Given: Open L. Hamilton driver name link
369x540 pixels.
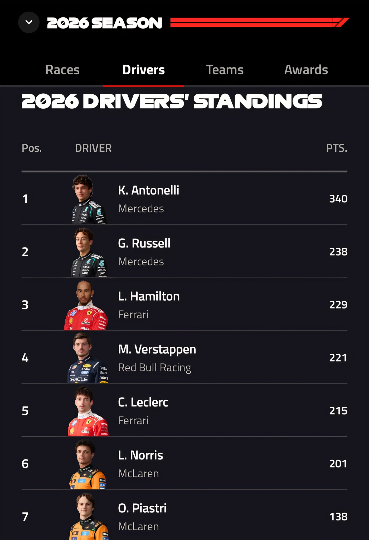Looking at the screenshot, I should click(x=149, y=296).
